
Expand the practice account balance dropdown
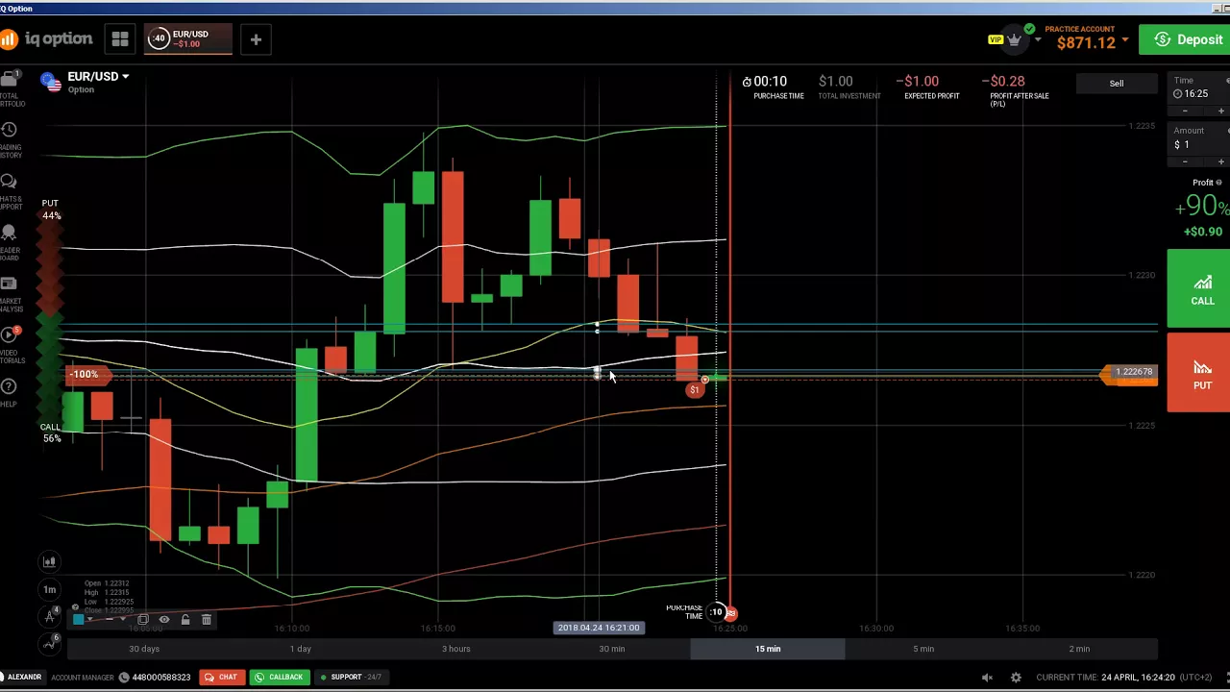point(1124,41)
